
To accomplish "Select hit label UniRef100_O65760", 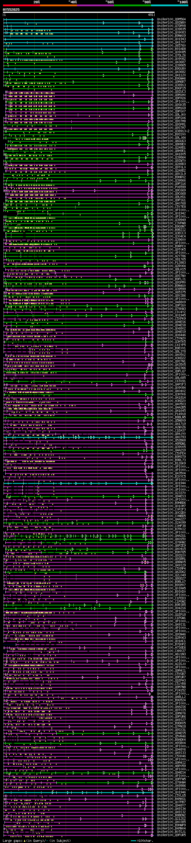I will 171,45.
